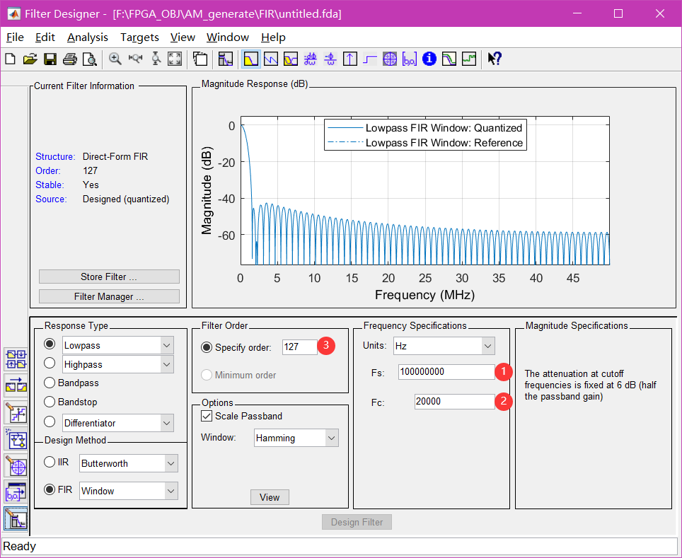The height and width of the screenshot is (558, 682).
Task: Open Full View Analysis window
Action: pyautogui.click(x=200, y=59)
